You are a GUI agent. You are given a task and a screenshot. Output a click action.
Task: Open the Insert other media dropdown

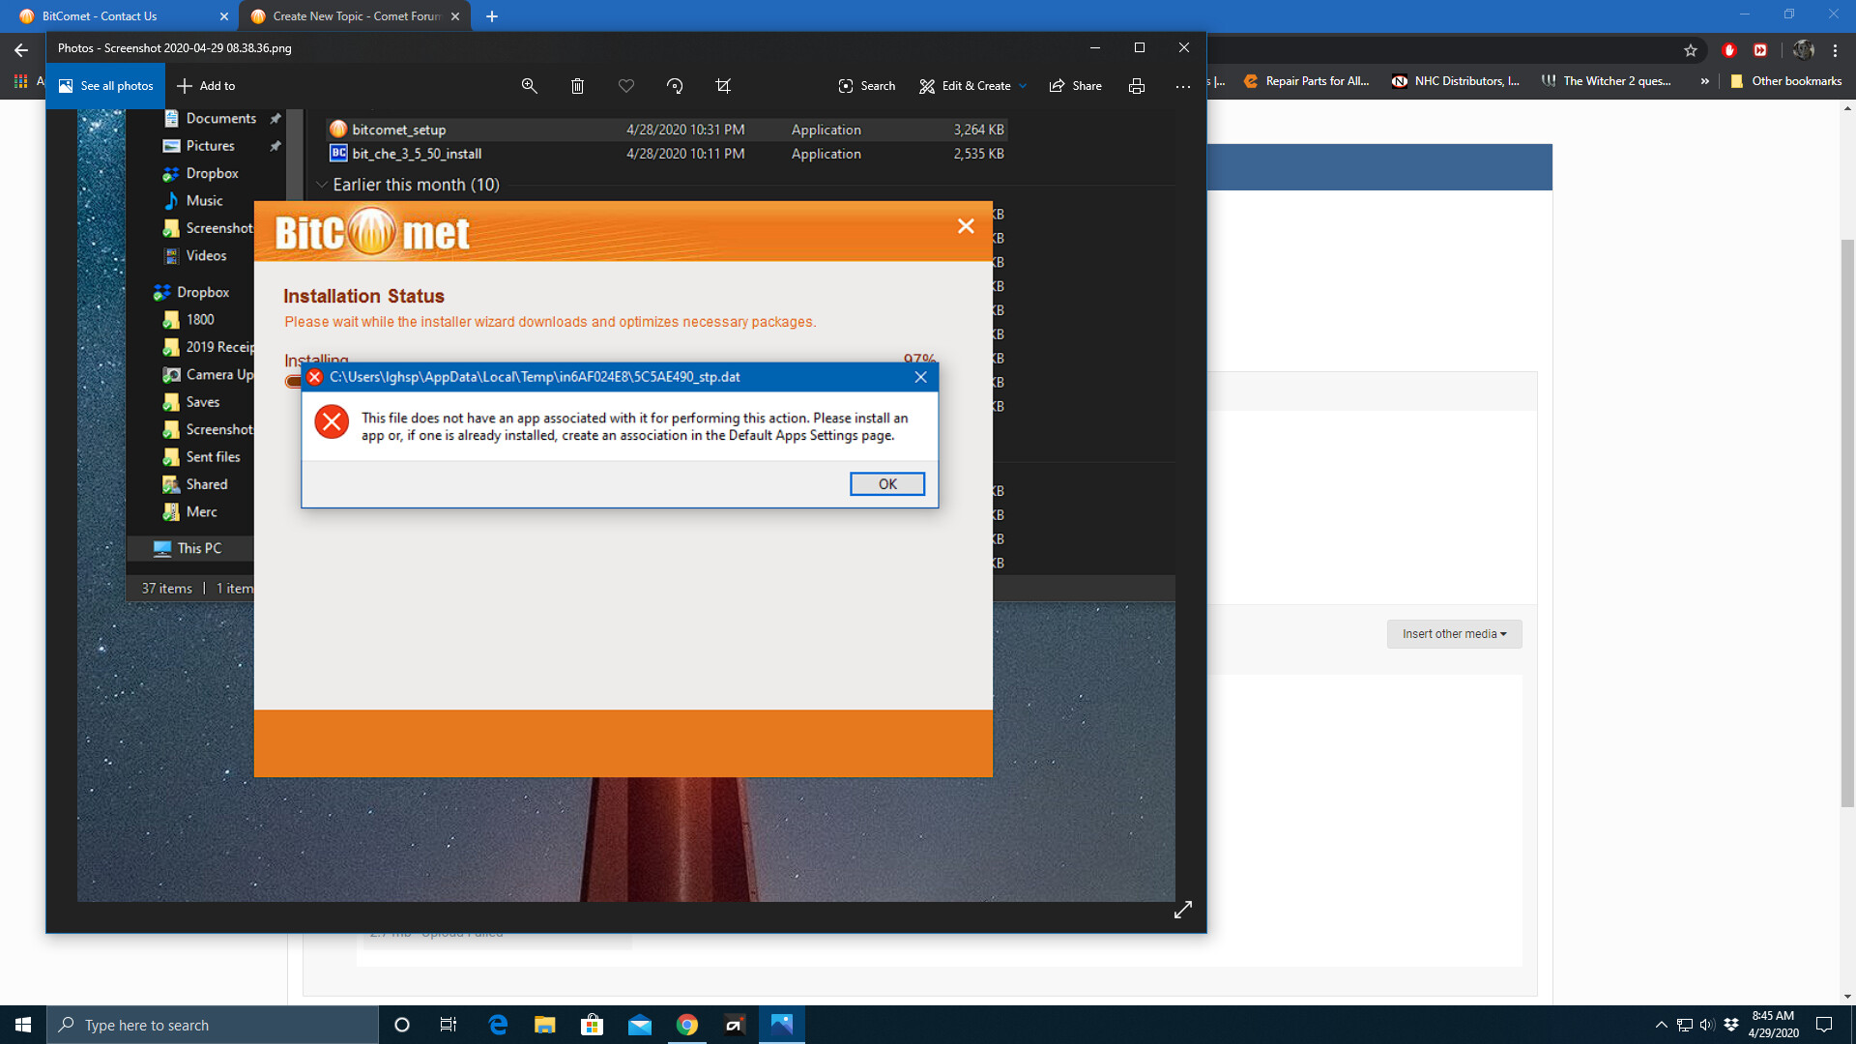point(1454,634)
